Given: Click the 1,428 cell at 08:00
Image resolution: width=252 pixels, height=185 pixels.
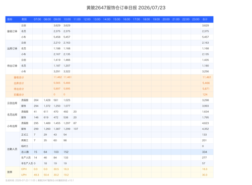Looking at the screenshot, I should pyautogui.click(x=47, y=100).
